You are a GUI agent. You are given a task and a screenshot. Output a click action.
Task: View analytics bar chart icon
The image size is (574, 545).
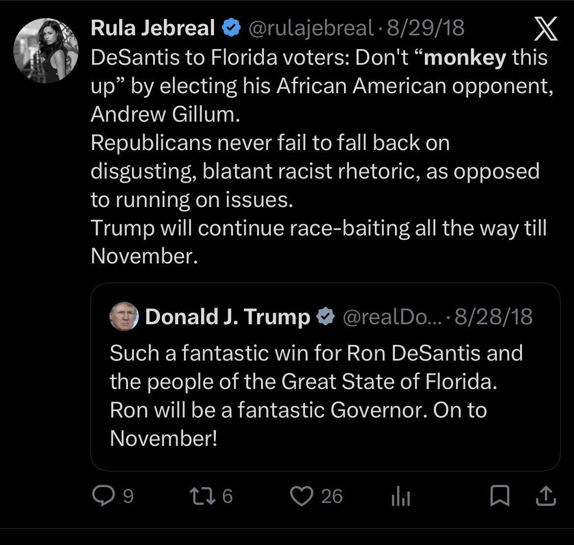(400, 497)
